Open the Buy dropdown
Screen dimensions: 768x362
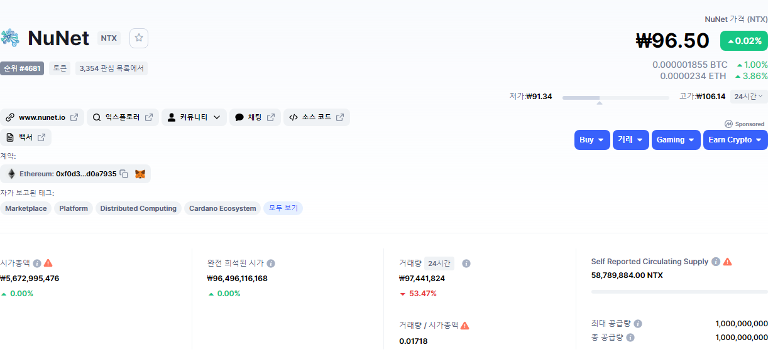[592, 140]
